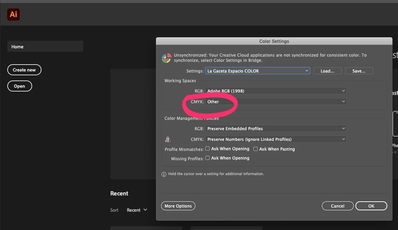Click the color sync status icon
398x230 pixels.
point(167,58)
